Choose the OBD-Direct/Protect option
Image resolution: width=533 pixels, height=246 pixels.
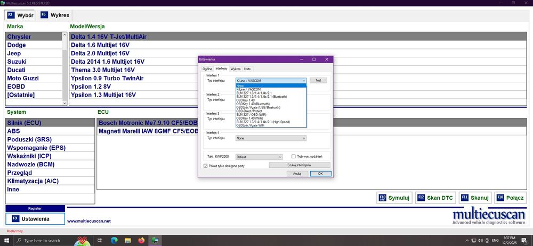coord(271,111)
